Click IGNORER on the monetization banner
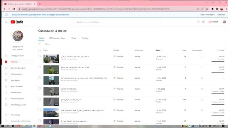 [x=221, y=15]
